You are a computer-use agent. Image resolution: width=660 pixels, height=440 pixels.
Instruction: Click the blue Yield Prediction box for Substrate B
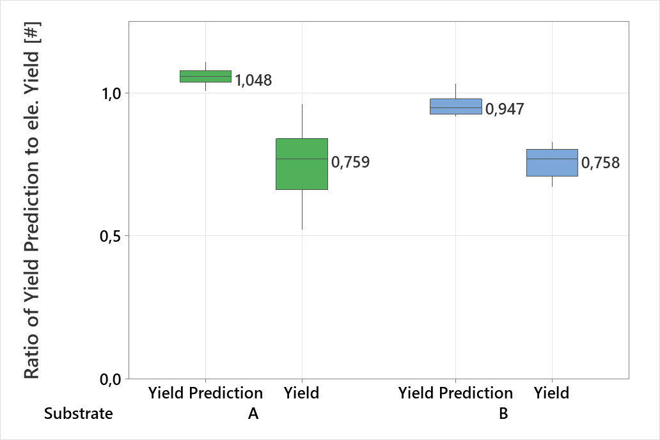pos(455,106)
